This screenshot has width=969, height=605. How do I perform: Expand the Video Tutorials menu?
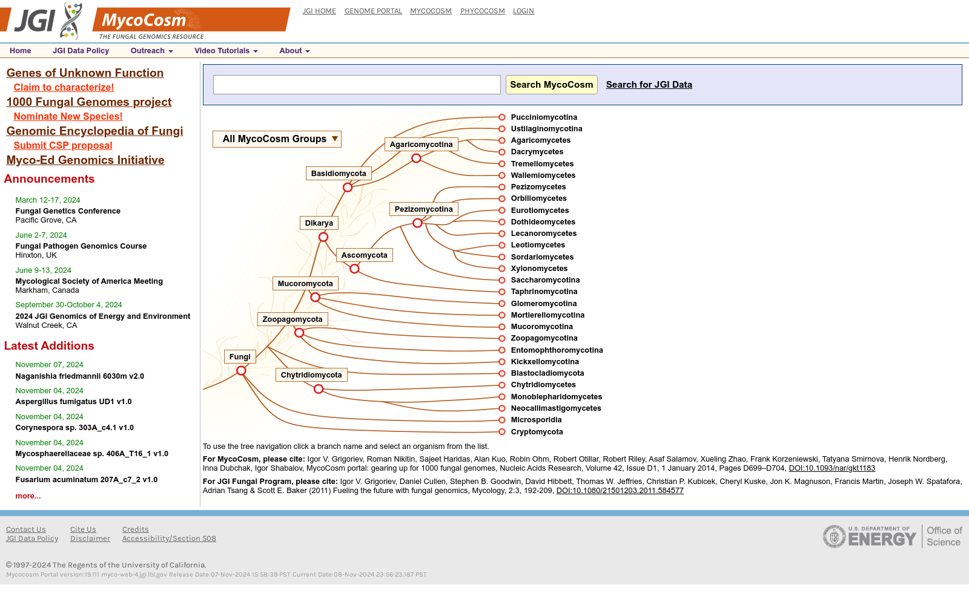[x=226, y=51]
